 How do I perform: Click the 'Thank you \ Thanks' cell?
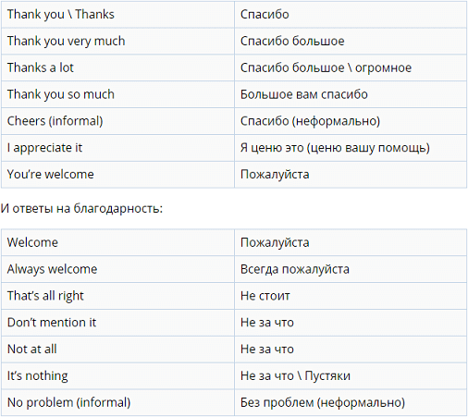[x=117, y=15]
